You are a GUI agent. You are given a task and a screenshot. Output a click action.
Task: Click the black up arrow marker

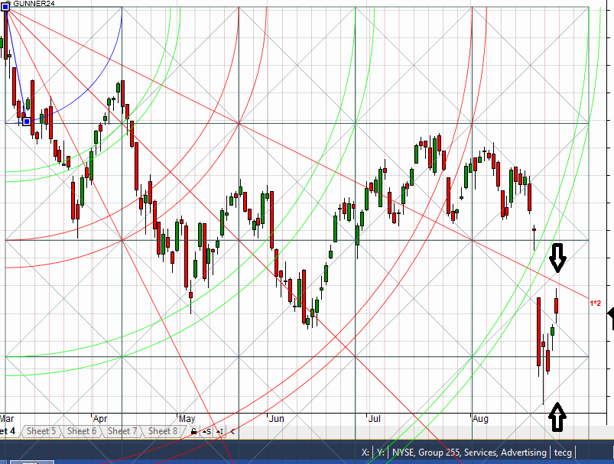coord(558,416)
